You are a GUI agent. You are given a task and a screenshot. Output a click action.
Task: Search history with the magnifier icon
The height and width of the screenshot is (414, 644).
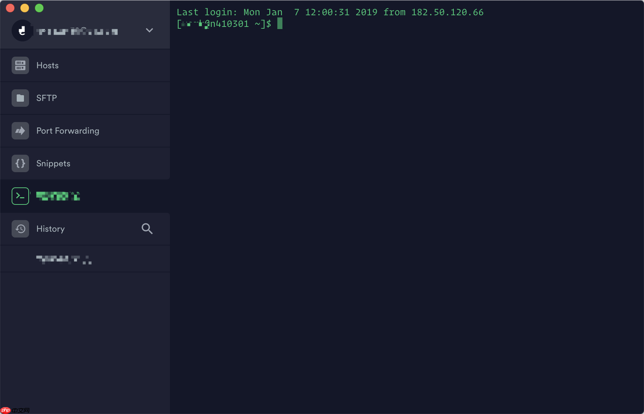click(147, 229)
